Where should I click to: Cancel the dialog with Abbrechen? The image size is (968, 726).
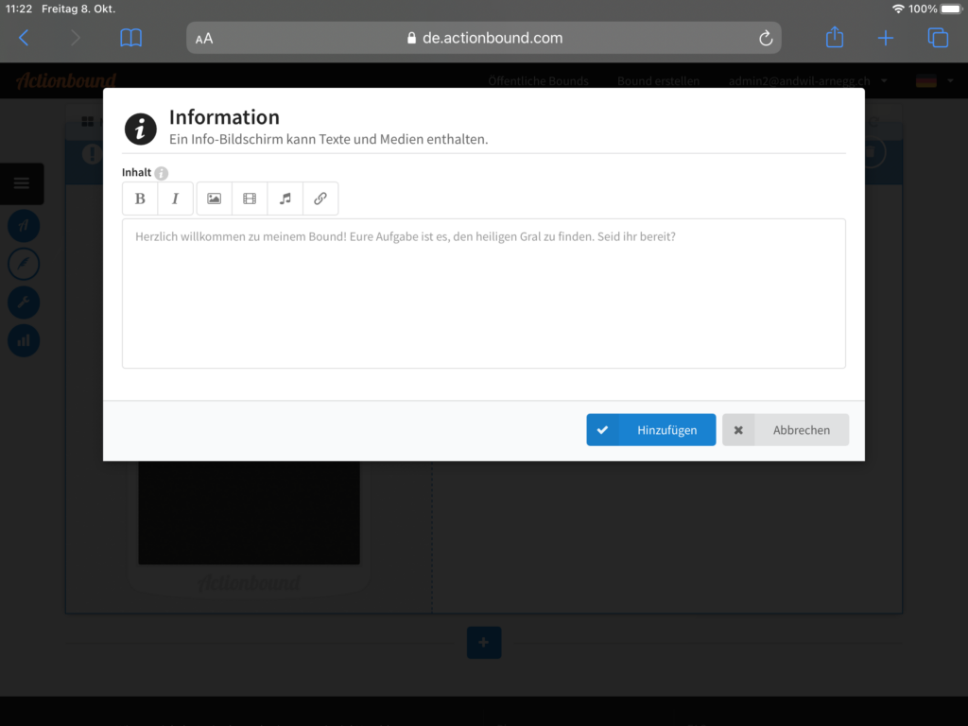coord(786,430)
